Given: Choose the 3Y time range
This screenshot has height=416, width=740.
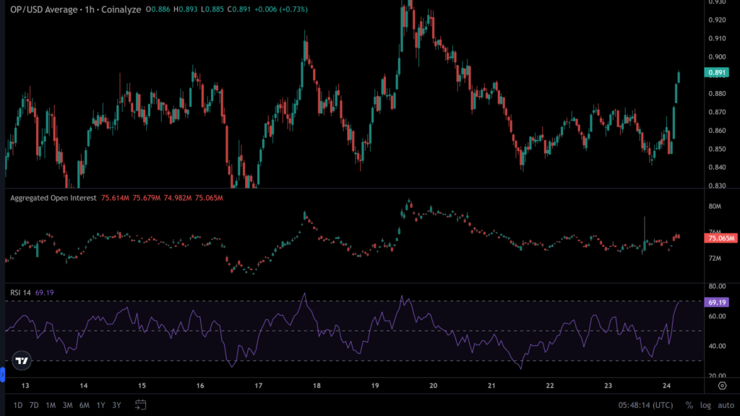Looking at the screenshot, I should pyautogui.click(x=116, y=405).
